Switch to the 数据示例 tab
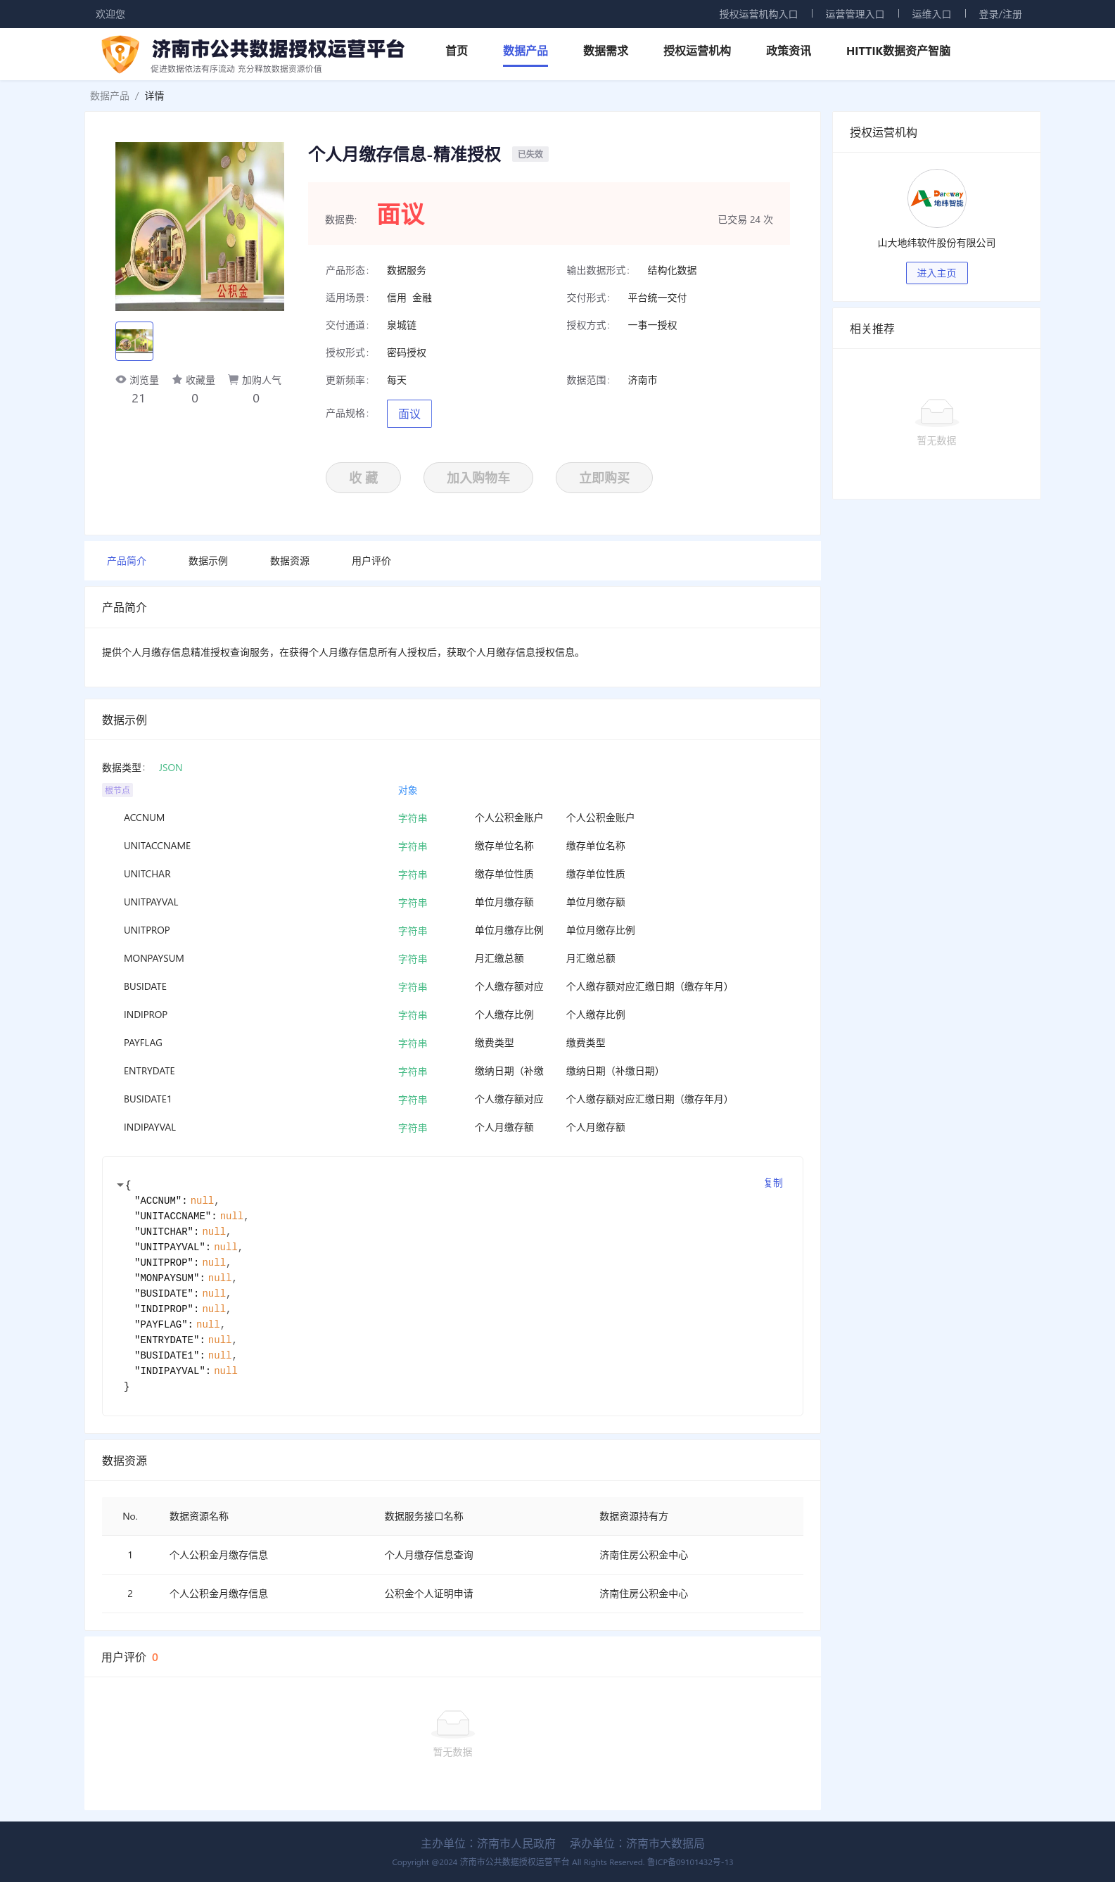The image size is (1115, 1882). [x=208, y=561]
